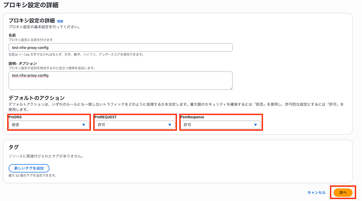Open the PostResponse default action dropdown

[220, 125]
